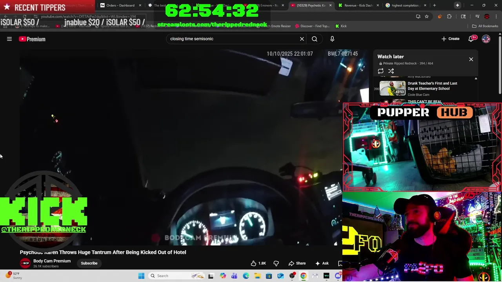Subscribe to Body Cam Premium
Screen dimensions: 502x282
pyautogui.click(x=89, y=263)
